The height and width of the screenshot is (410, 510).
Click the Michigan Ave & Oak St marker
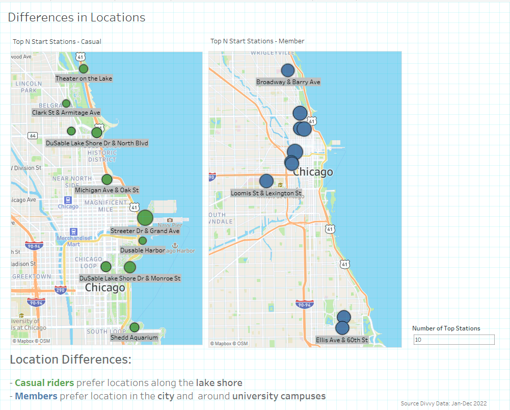(x=107, y=180)
